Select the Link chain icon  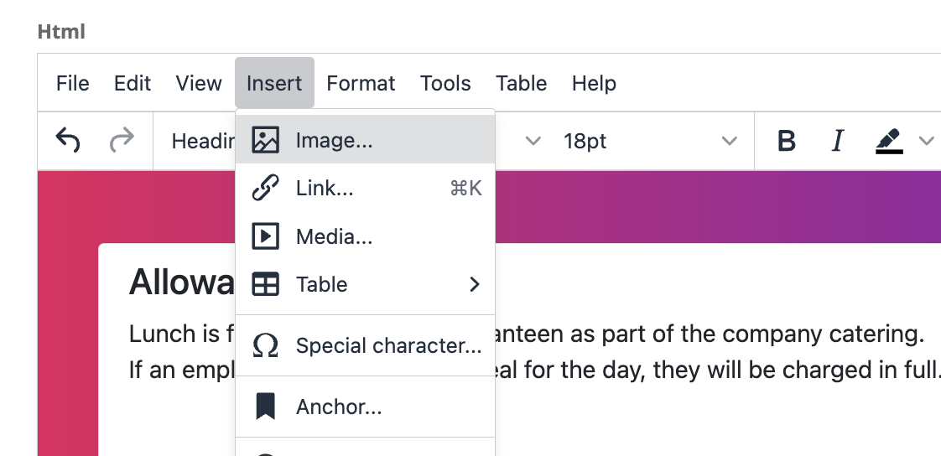(x=265, y=188)
